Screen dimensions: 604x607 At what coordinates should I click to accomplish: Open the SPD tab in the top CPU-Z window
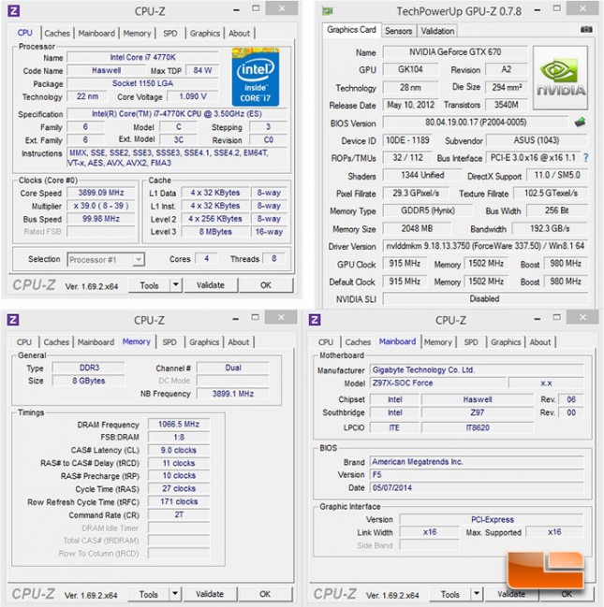170,34
